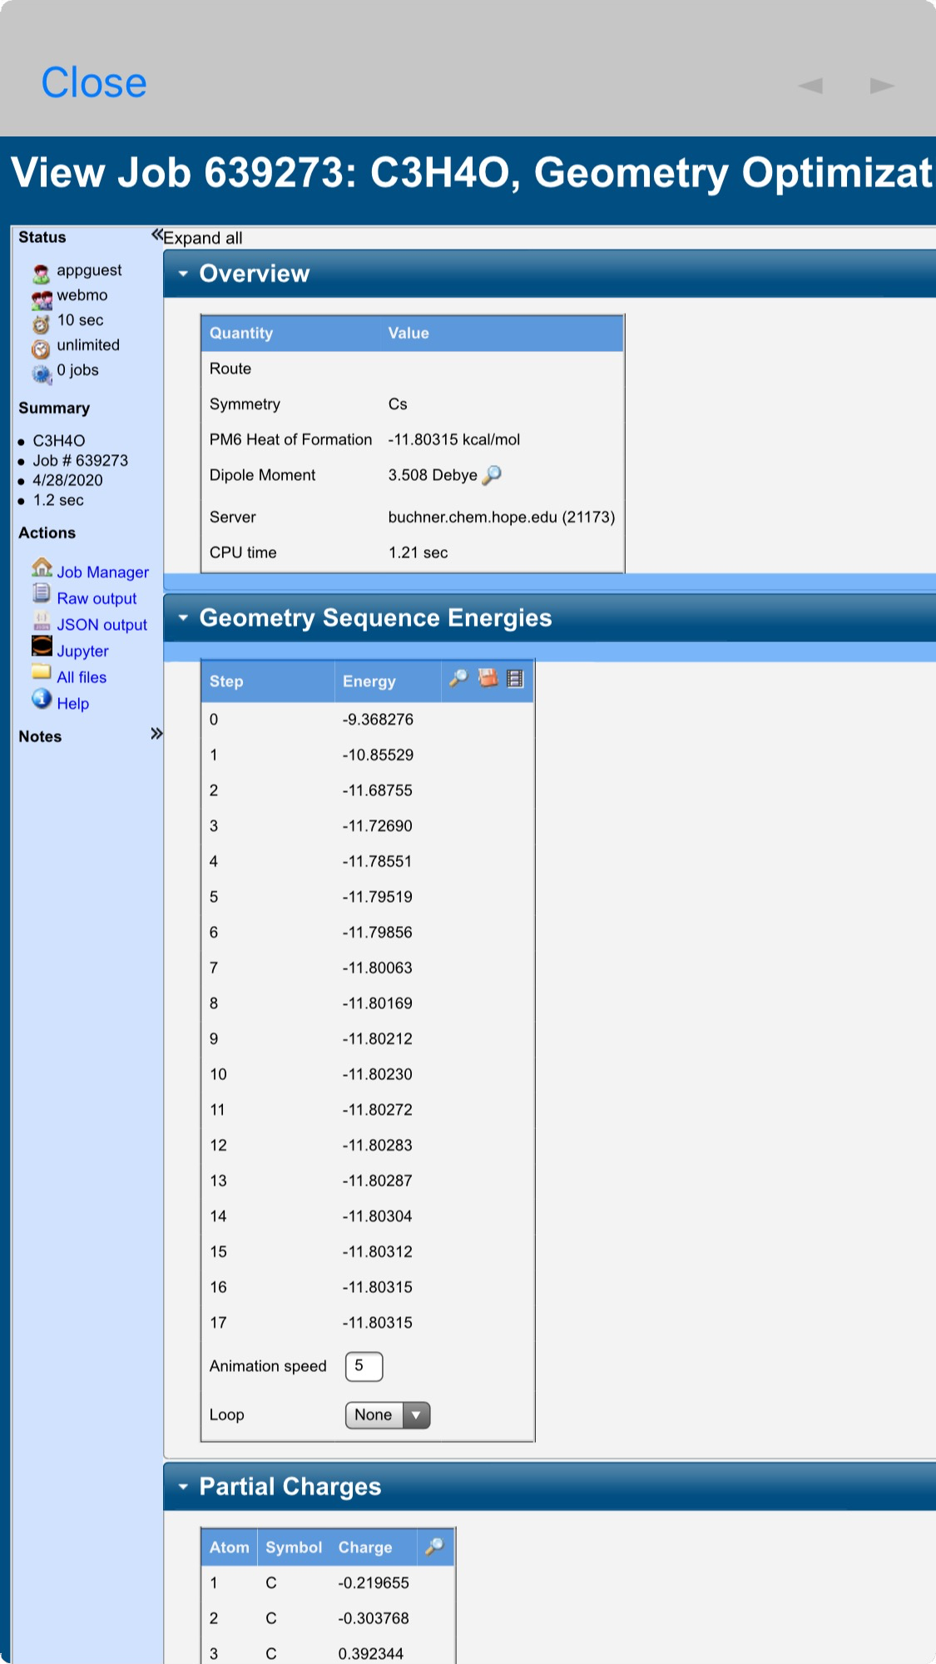Click Expand all

[x=203, y=238]
